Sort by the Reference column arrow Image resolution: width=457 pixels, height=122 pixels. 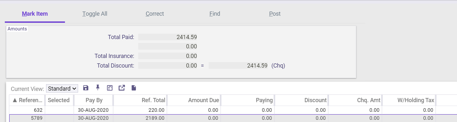click(15, 100)
